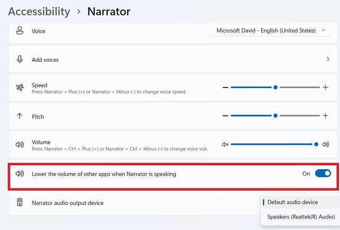Click the loud speaker icon after volume slider
The width and height of the screenshot is (340, 230).
325,144
